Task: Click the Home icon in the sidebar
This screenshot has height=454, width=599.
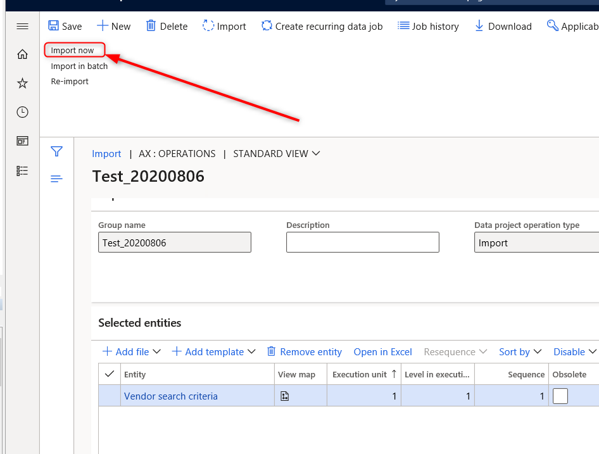Action: pyautogui.click(x=22, y=54)
